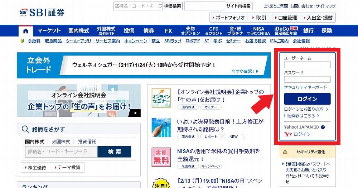
Task: Open the SBIラップ link
Action: (173, 41)
